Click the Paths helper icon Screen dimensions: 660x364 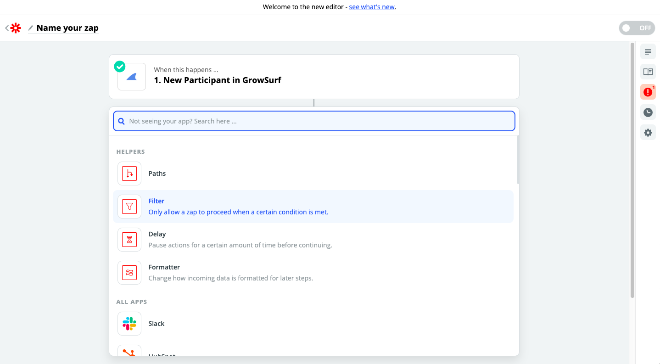point(129,174)
